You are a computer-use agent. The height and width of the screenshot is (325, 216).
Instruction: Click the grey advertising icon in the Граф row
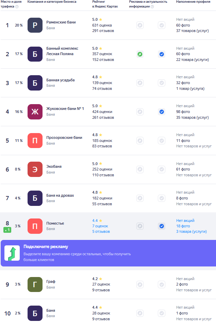point(140,285)
